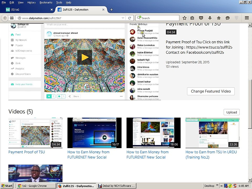Show bookmarks list icon in toolbar
The height and width of the screenshot is (189, 252).
(x=192, y=18)
